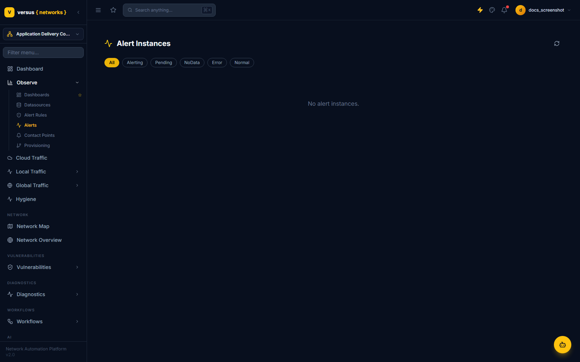Screen dimensions: 580x362
Task: Filter by Normal state
Action: pyautogui.click(x=242, y=63)
